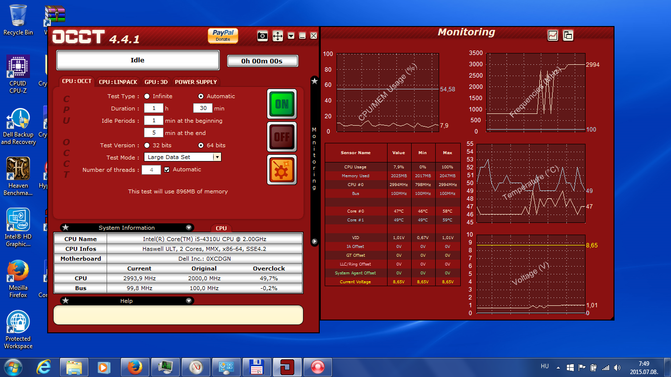Click the move window crosshair icon
Screen dimensions: 671x377
(x=278, y=36)
